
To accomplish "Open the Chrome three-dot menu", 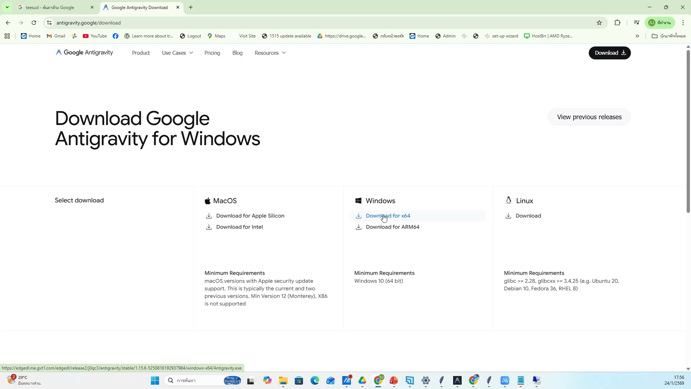I will 683,23.
